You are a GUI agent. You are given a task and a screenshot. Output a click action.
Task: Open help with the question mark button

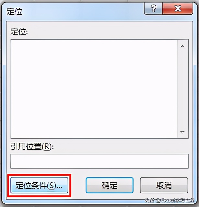[153, 8]
